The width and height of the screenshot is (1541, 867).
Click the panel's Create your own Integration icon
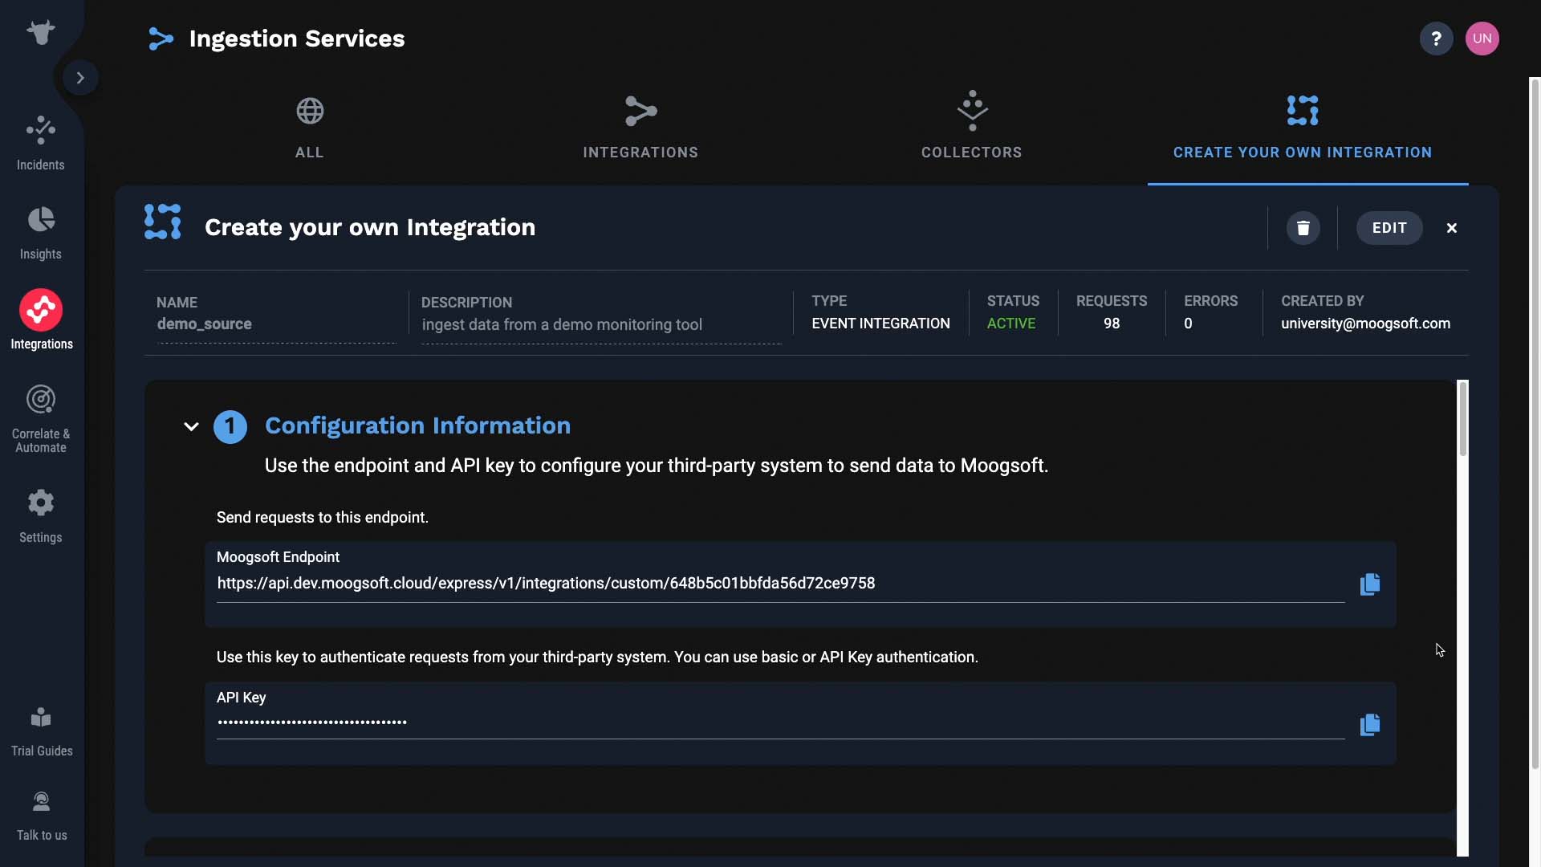(x=163, y=222)
